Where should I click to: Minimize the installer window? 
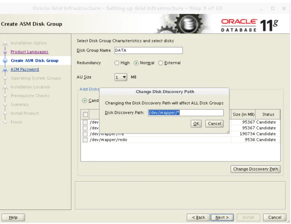pos(262,9)
